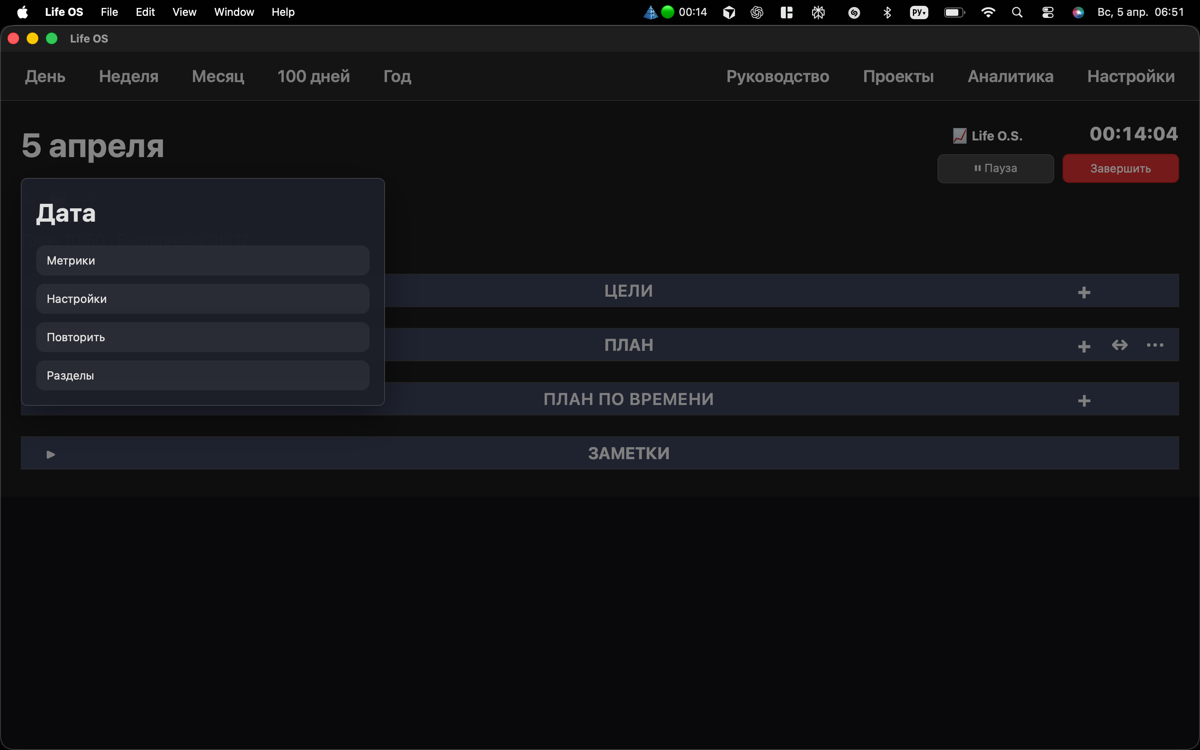The height and width of the screenshot is (750, 1200).
Task: Click the pyramid timer icon in menu bar
Action: click(650, 12)
